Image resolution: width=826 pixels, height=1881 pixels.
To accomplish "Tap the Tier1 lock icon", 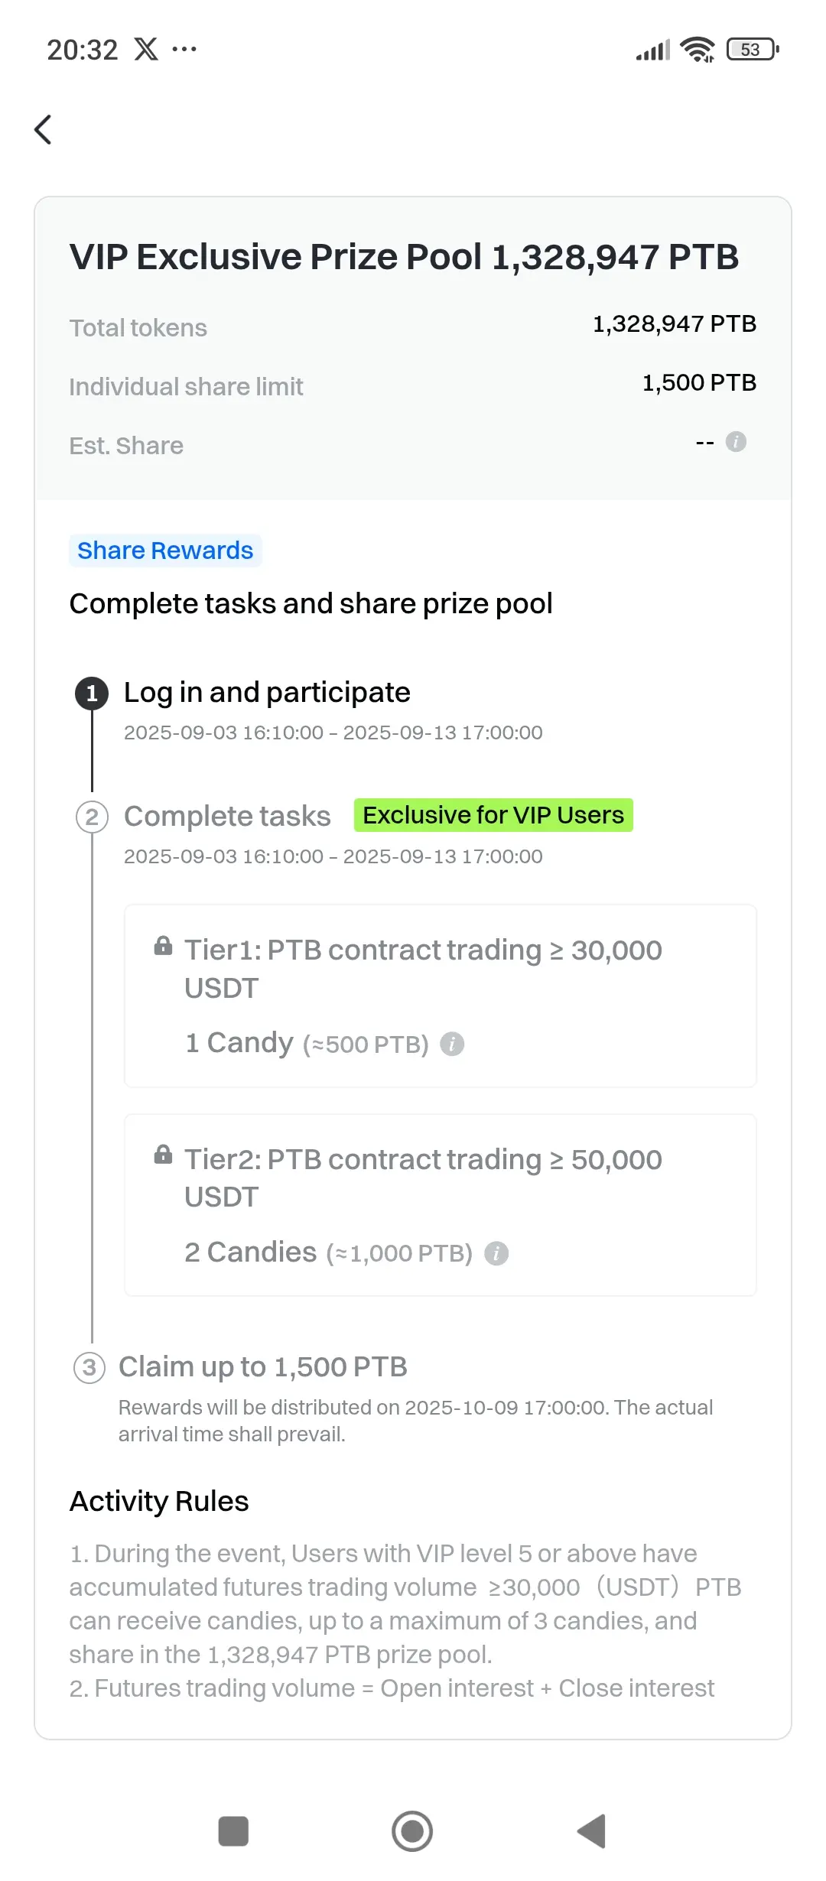I will tap(163, 946).
